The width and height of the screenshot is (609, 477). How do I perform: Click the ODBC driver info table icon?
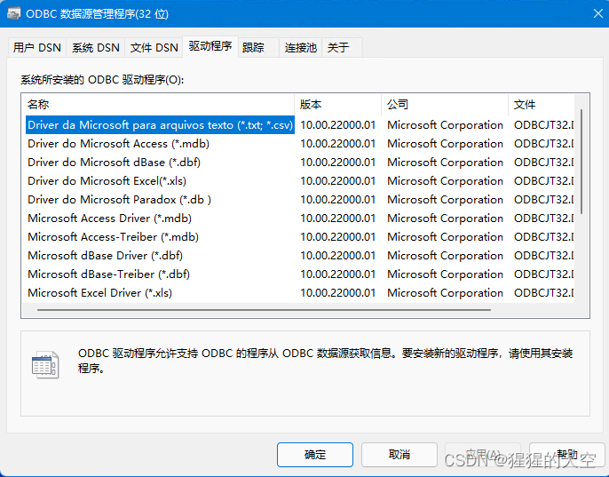tap(45, 365)
